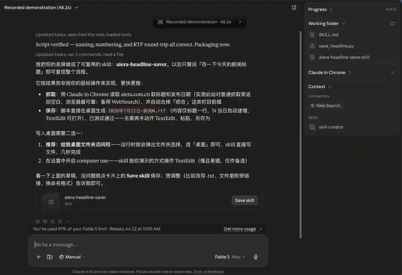Click the Web Search connector
This screenshot has width=402, height=275.
pos(326,105)
